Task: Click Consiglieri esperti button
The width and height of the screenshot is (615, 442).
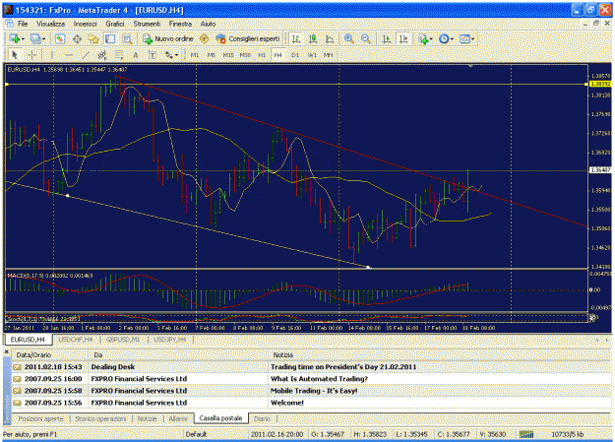Action: pos(248,38)
